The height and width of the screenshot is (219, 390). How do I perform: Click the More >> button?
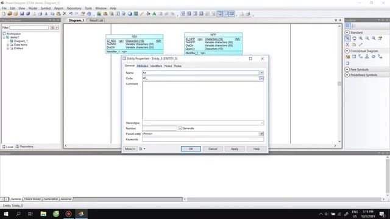click(130, 149)
